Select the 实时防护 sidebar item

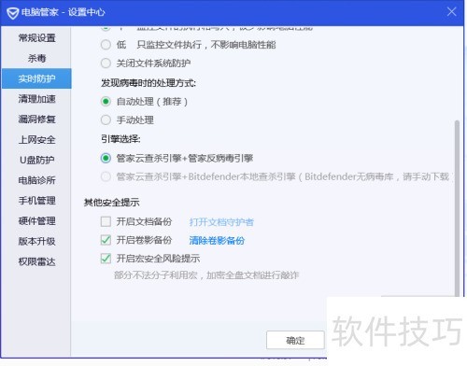[x=36, y=78]
